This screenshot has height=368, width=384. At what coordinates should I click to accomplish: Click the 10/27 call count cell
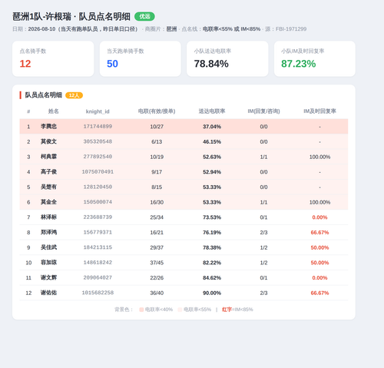[157, 127]
